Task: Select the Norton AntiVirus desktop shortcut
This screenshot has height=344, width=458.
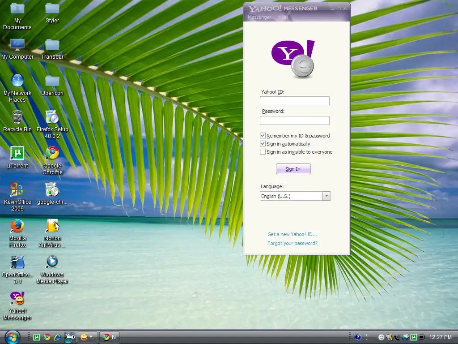Action: (52, 233)
